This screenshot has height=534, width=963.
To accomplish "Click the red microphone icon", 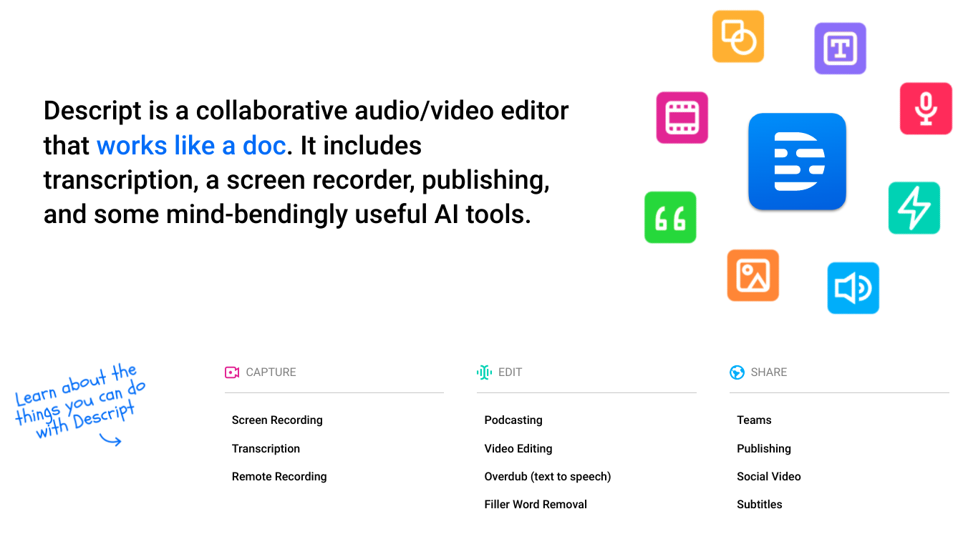I will pyautogui.click(x=926, y=109).
